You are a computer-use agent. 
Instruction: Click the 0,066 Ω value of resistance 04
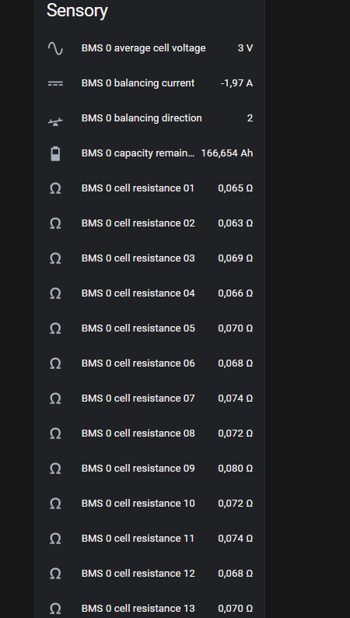point(236,293)
